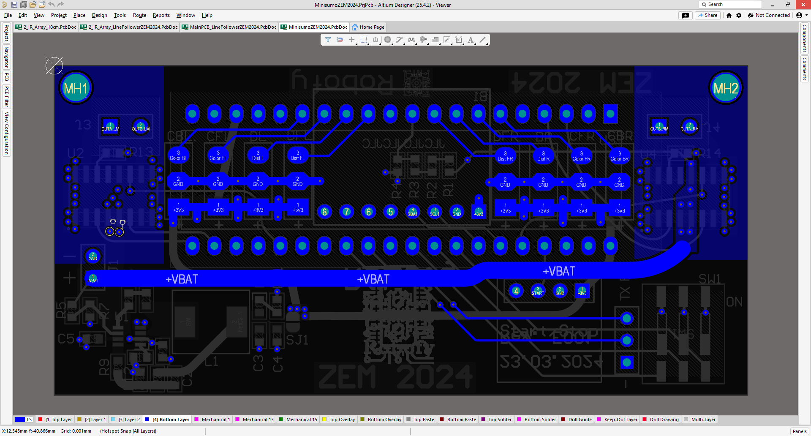Click the Not Connected status button
811x436 pixels.
pyautogui.click(x=769, y=15)
